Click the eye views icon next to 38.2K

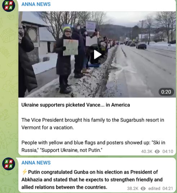point(143,188)
